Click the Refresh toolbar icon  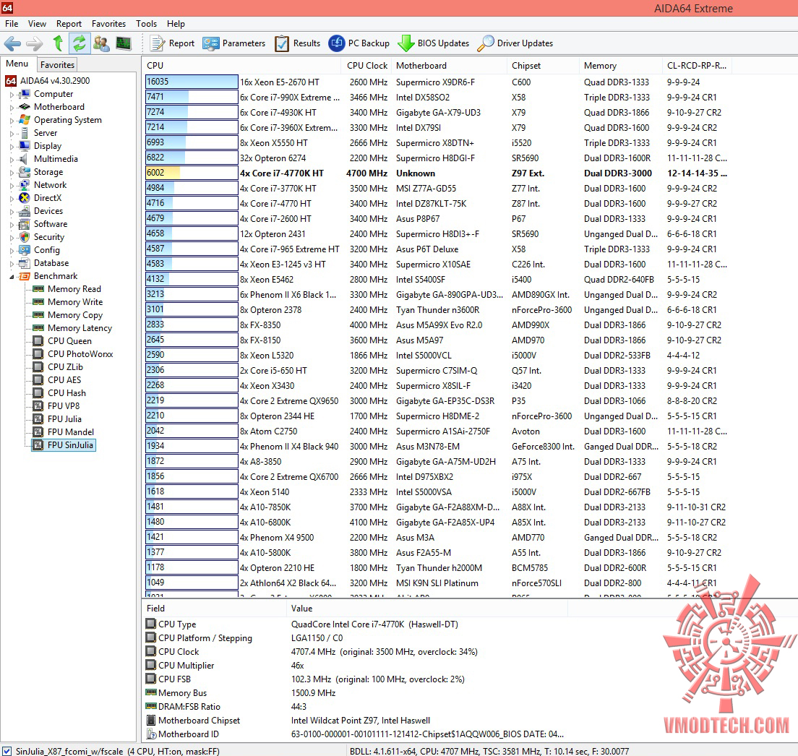[x=79, y=43]
